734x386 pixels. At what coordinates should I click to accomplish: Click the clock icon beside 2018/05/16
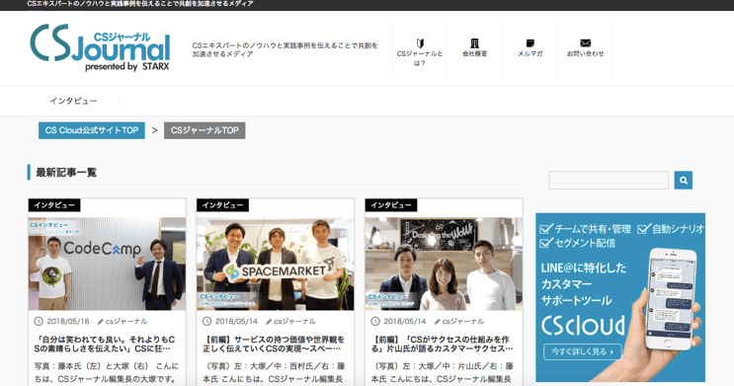pos(39,322)
